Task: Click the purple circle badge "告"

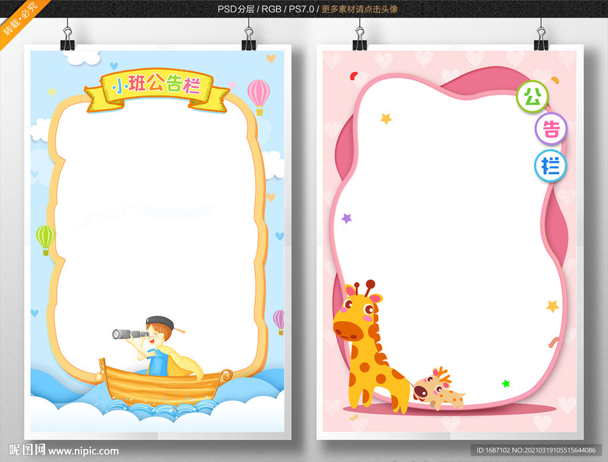Action: (550, 129)
